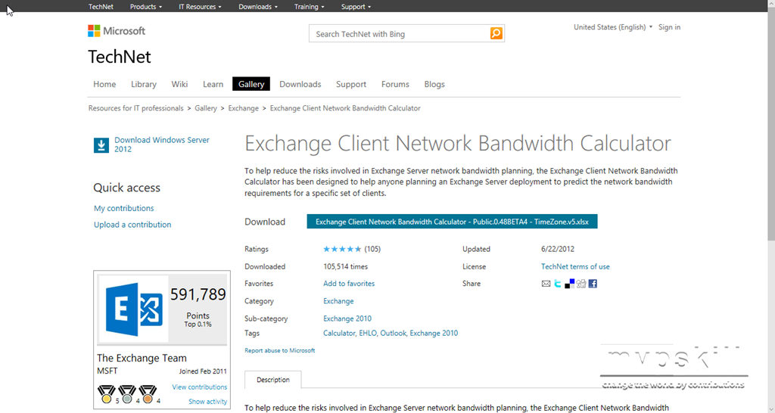Share on Facebook icon
This screenshot has height=413, width=775.
point(593,284)
